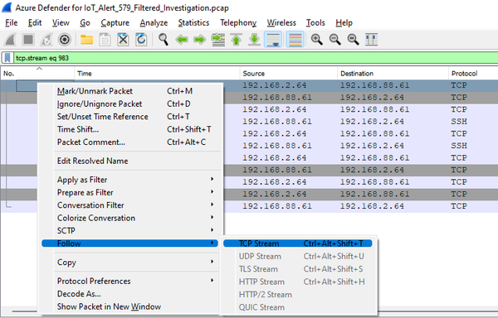Toggle auto-scroll during live capture
The width and height of the screenshot is (498, 318).
[x=273, y=40]
